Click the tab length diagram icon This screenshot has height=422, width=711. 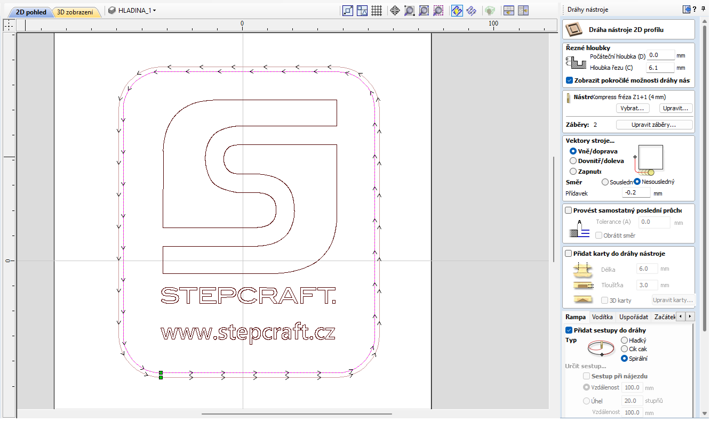point(582,269)
